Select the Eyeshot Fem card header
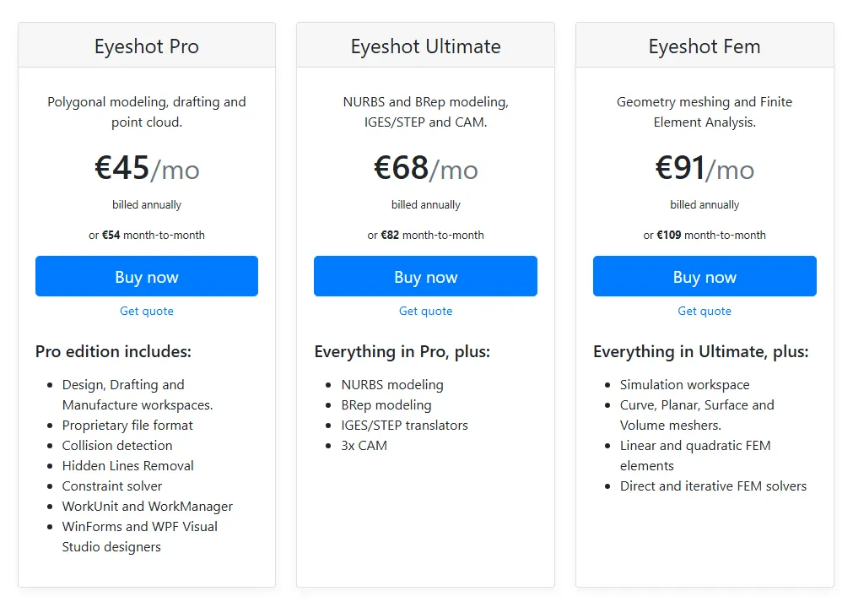 (705, 46)
